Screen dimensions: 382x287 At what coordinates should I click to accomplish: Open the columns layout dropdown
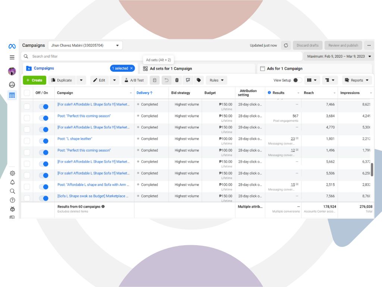pos(311,80)
